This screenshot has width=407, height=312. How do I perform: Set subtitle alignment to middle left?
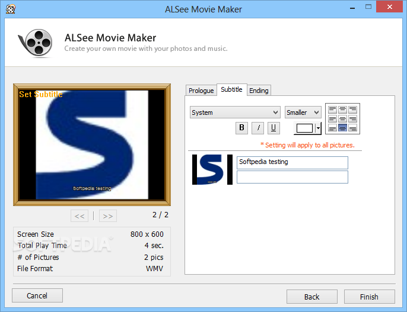[x=332, y=119]
